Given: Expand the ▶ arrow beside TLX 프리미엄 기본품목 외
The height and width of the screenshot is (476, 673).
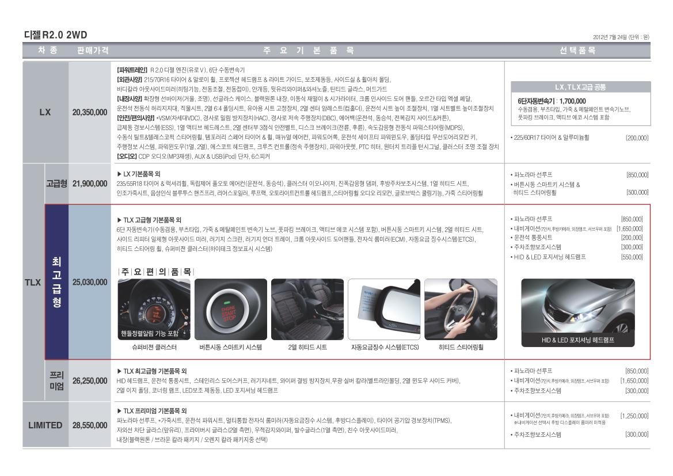Looking at the screenshot, I should point(119,411).
